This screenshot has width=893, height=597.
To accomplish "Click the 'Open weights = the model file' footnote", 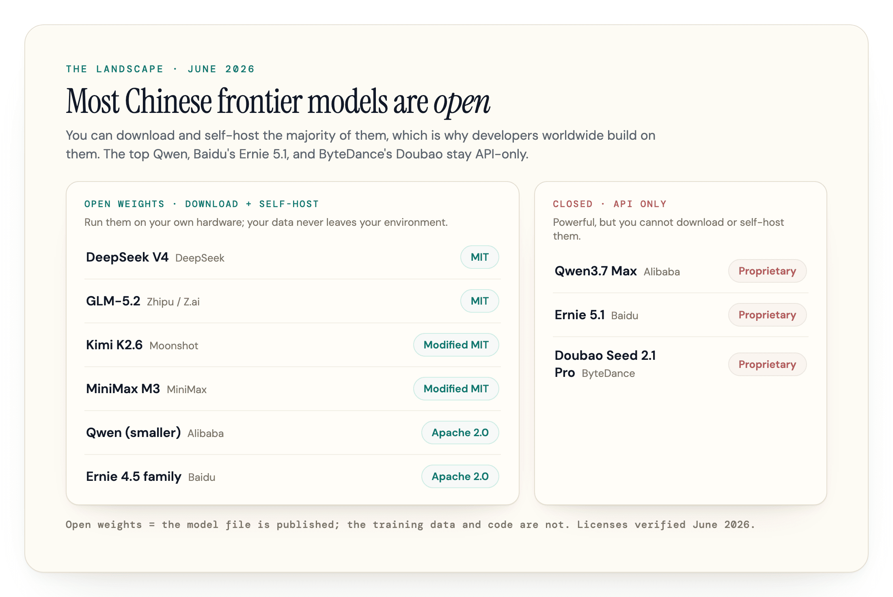I will [410, 524].
